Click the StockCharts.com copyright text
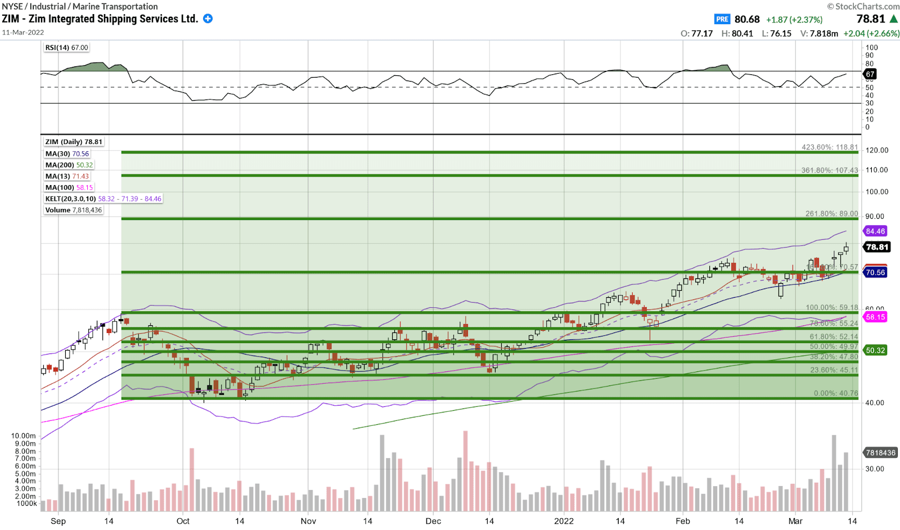Image resolution: width=900 pixels, height=530 pixels. coord(863,6)
